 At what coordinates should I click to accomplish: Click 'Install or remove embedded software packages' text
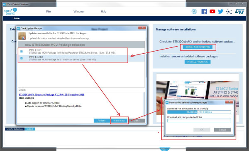point(189,57)
